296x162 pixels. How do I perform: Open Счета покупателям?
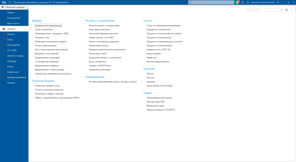44,30
